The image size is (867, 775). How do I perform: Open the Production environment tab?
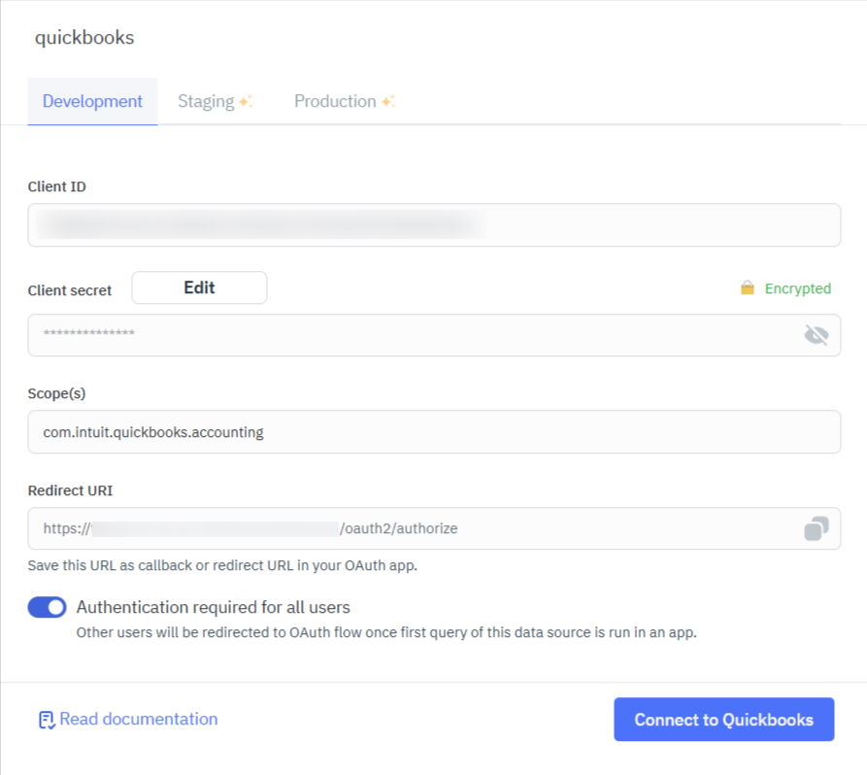coord(345,101)
